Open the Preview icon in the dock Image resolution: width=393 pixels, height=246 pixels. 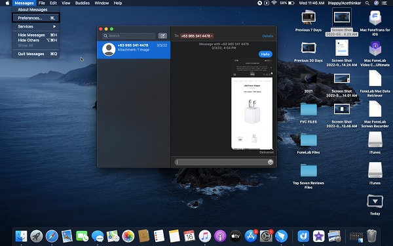[334, 236]
